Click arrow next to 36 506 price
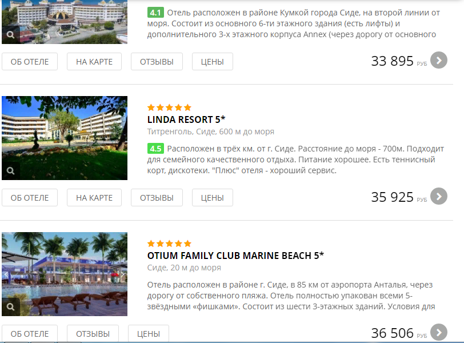464x343 pixels. click(438, 332)
